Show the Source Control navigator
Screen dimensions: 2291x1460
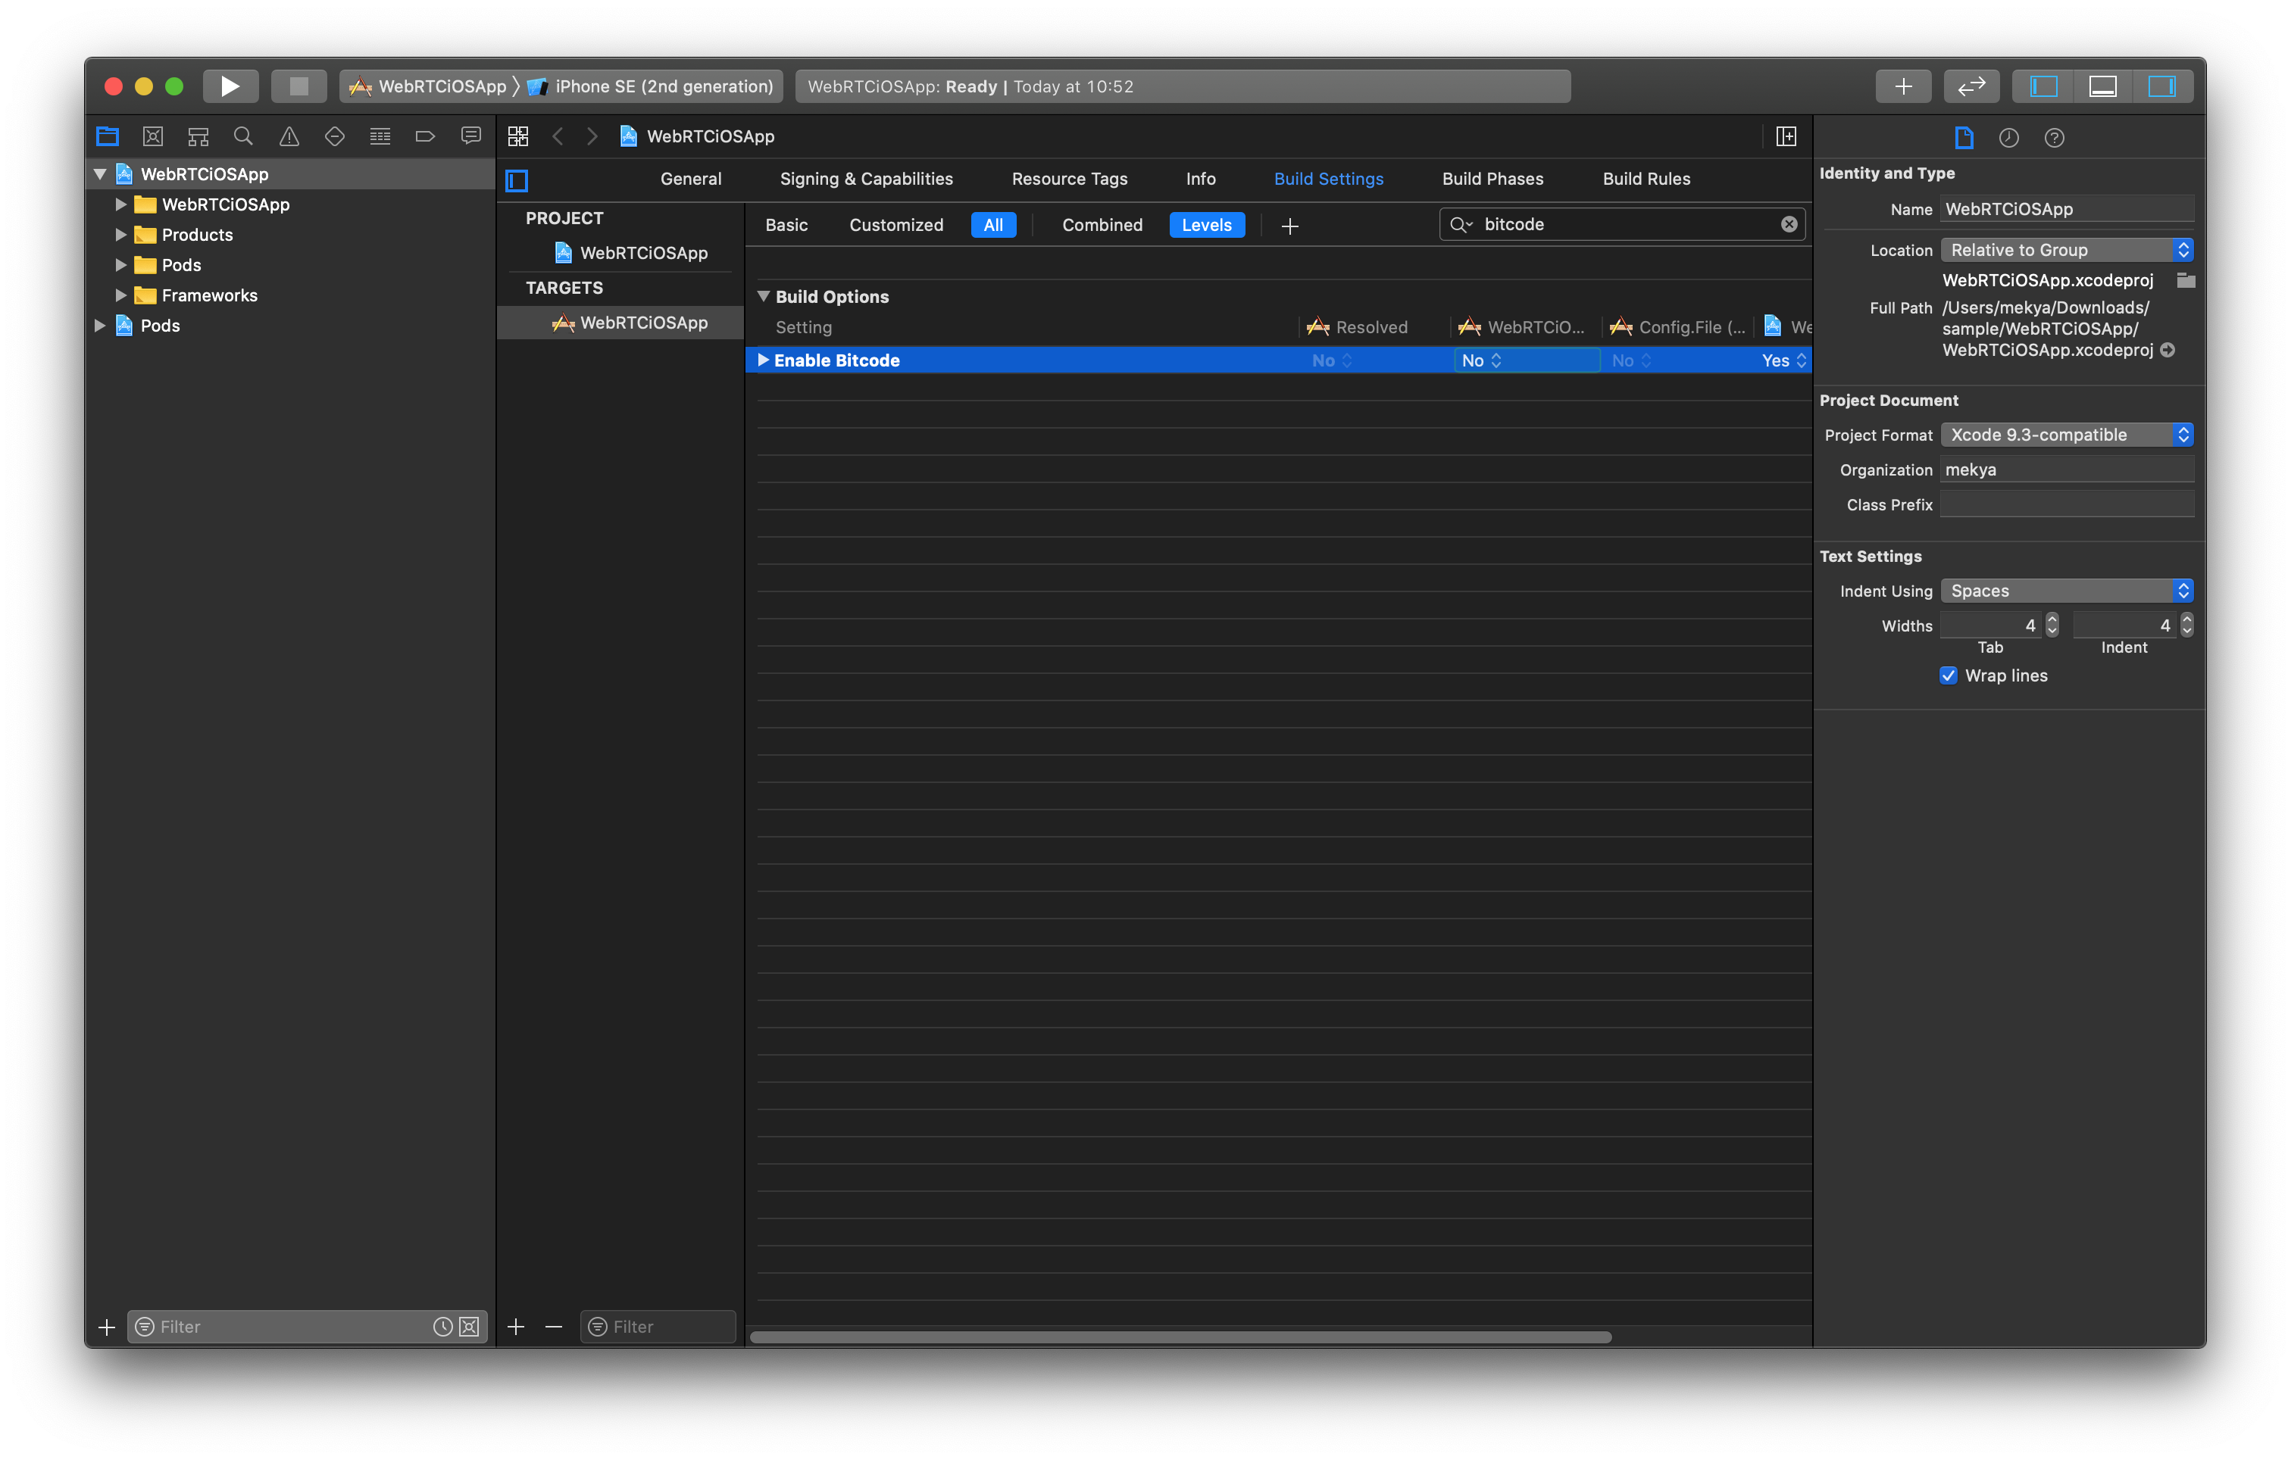pos(152,136)
